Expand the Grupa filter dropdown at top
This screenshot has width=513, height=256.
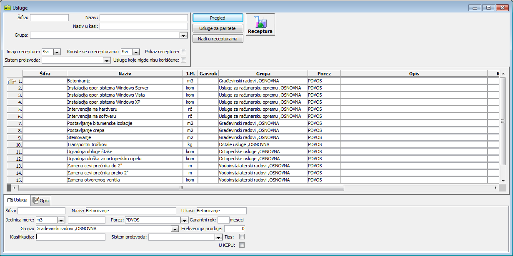(183, 36)
